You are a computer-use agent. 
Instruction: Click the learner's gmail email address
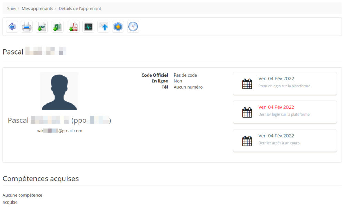pos(59,131)
